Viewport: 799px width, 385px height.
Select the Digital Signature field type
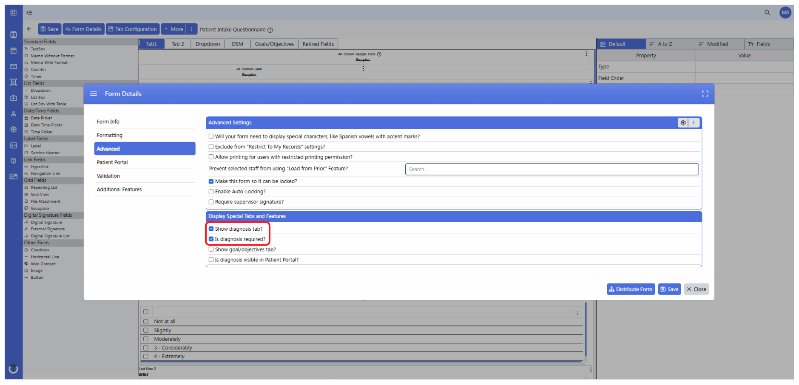[46, 222]
